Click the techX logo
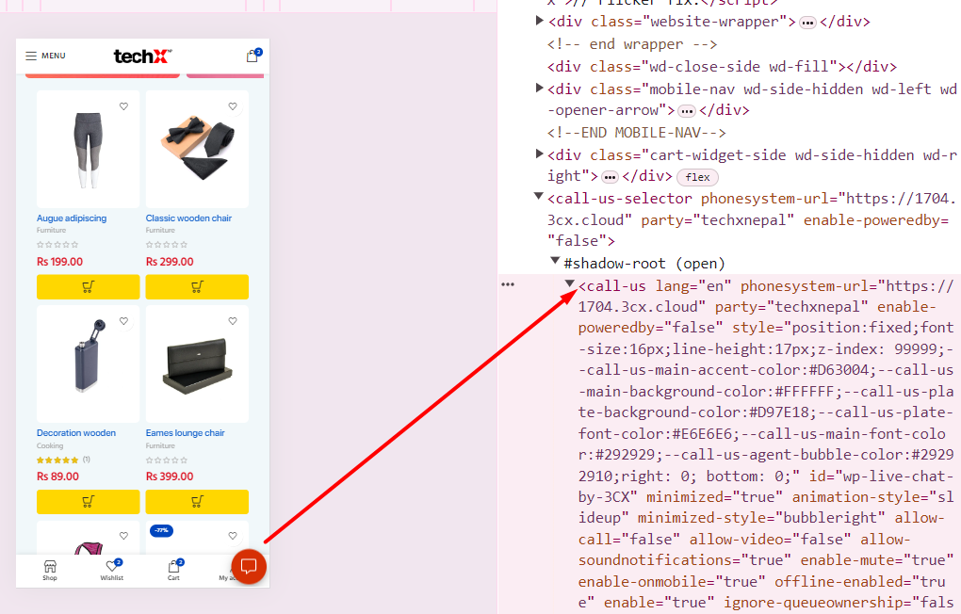This screenshot has width=961, height=614. [143, 57]
